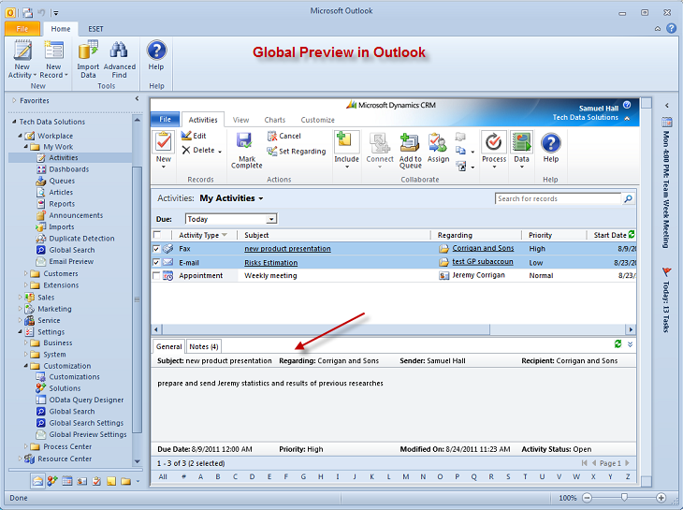Switch to the View ribbon tab
The image size is (683, 510).
(x=240, y=120)
